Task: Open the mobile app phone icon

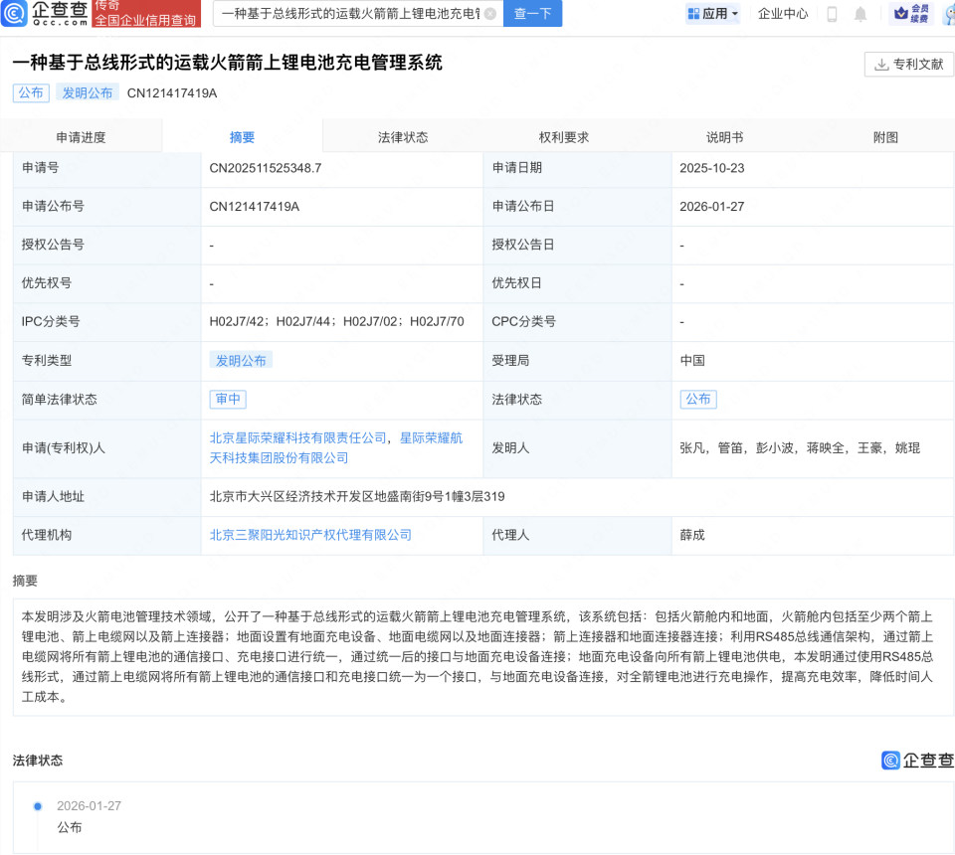Action: (831, 14)
